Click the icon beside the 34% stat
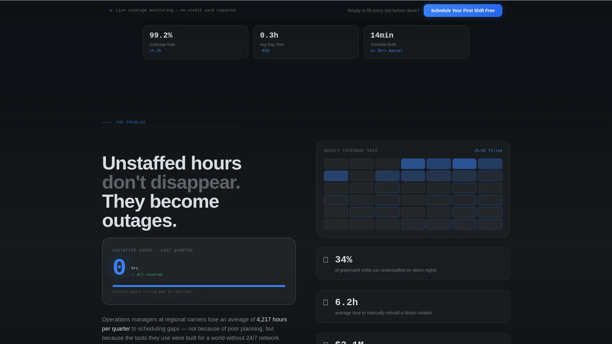 pyautogui.click(x=326, y=260)
